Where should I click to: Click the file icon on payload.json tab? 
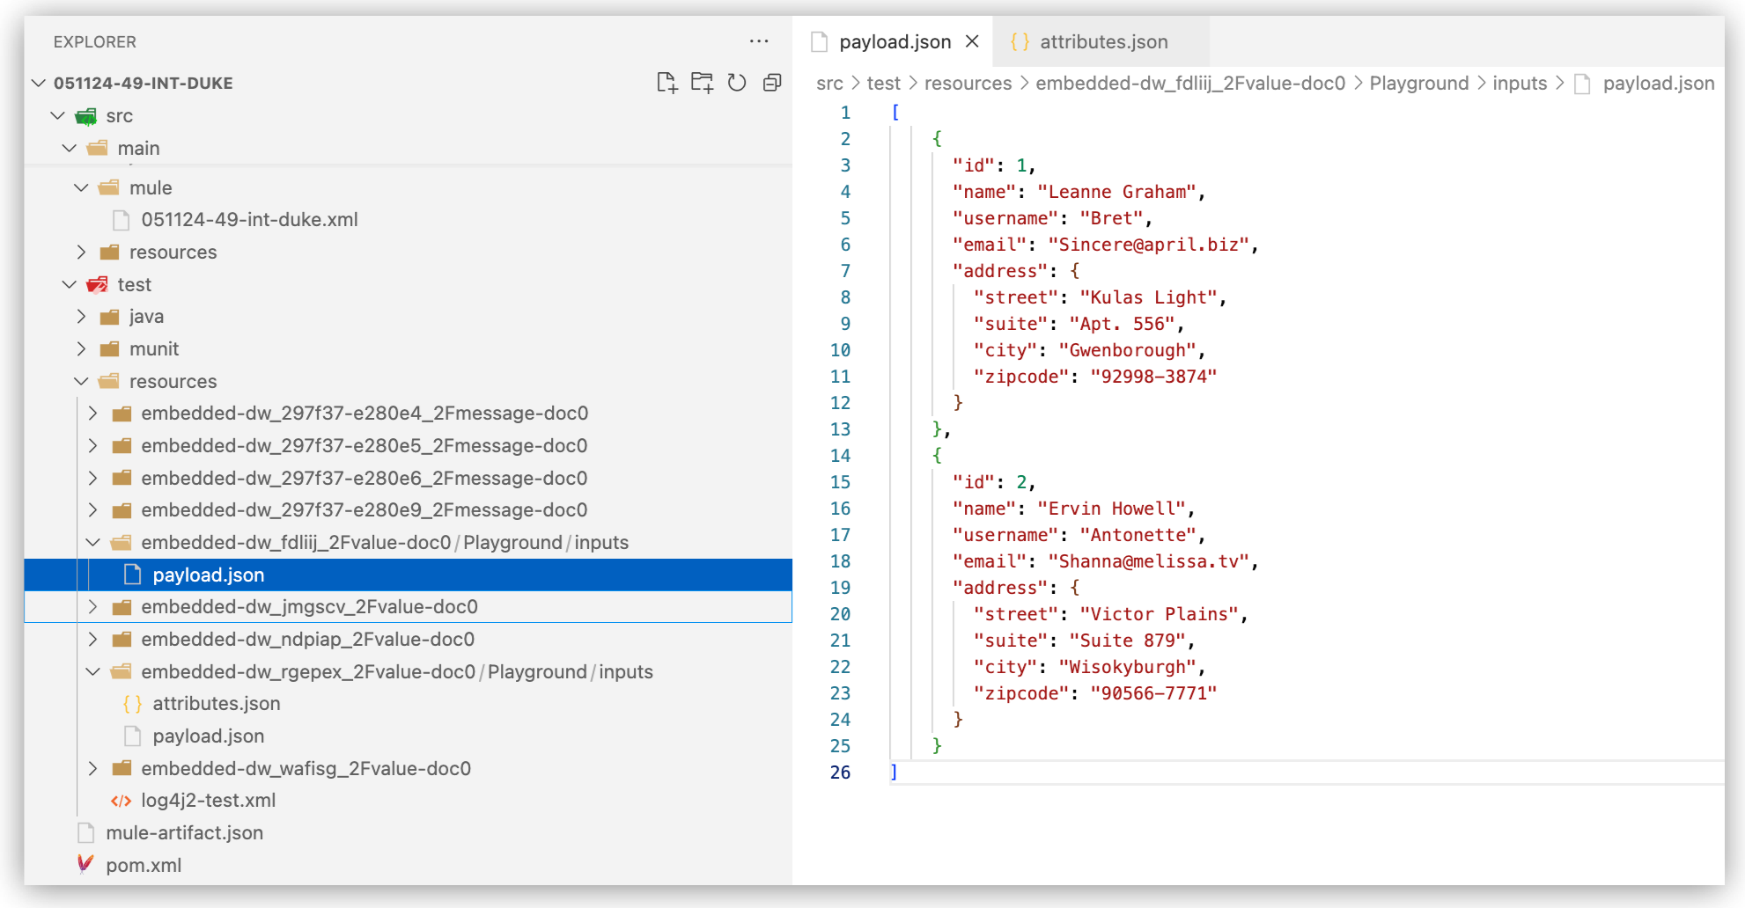(x=820, y=41)
